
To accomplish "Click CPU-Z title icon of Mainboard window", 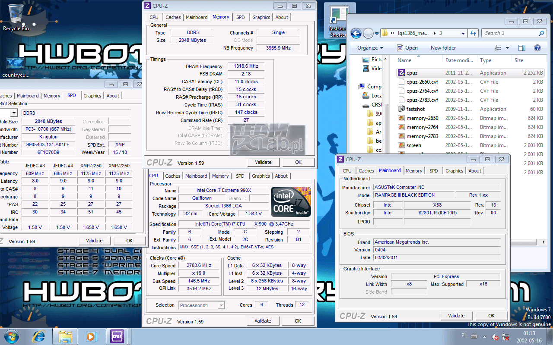I will point(340,159).
